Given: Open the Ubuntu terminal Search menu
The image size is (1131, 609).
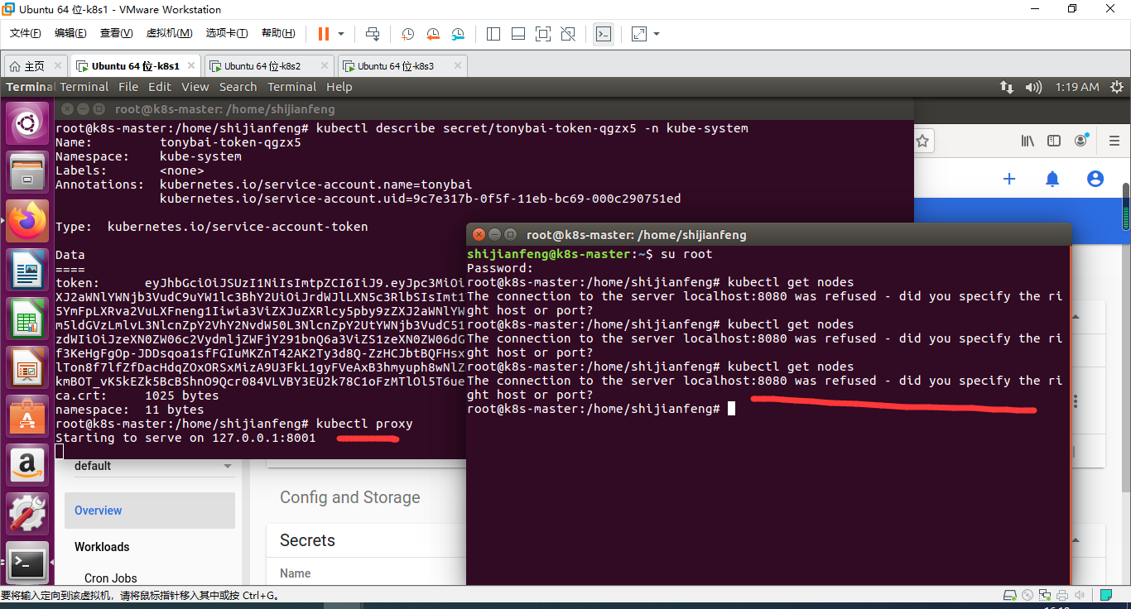Looking at the screenshot, I should coord(238,87).
